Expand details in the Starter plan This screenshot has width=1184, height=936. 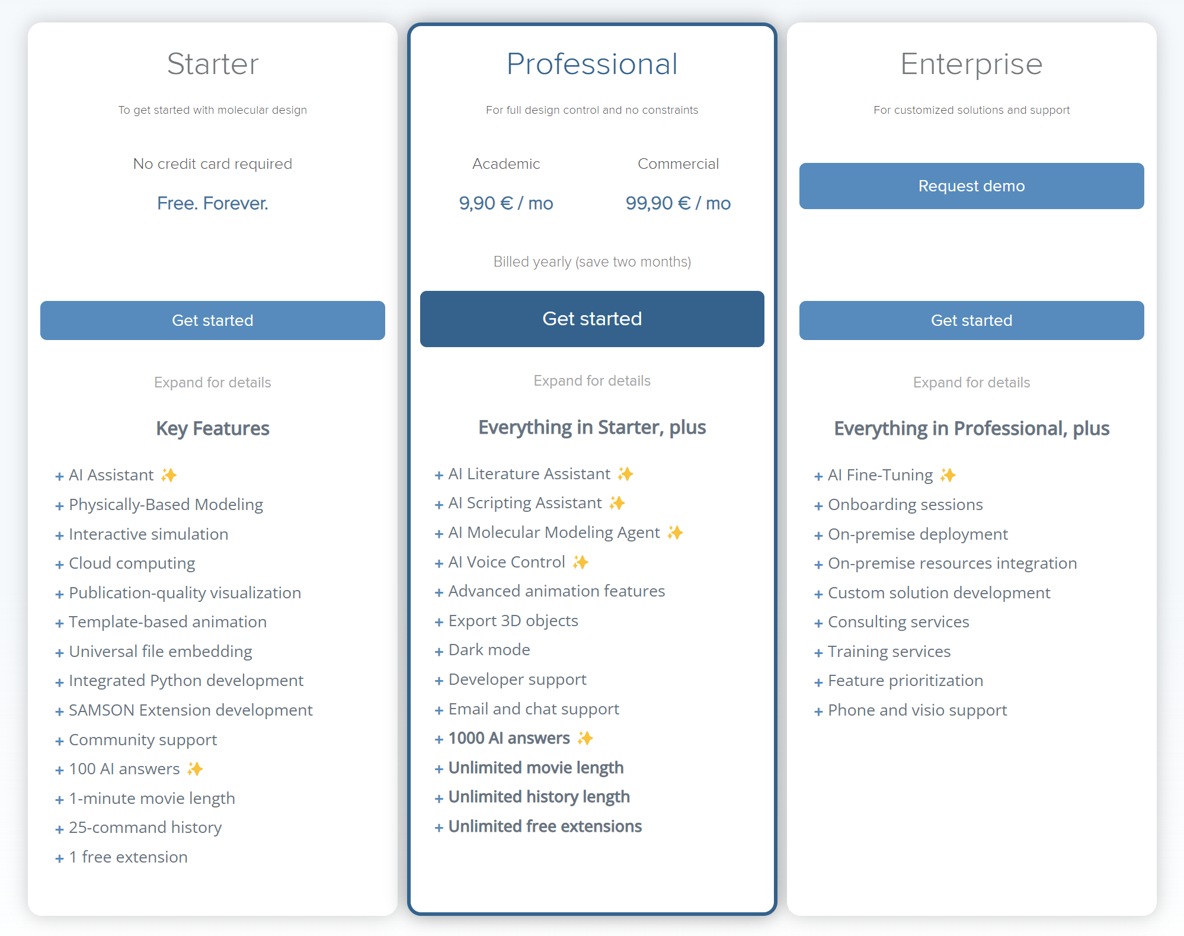pyautogui.click(x=212, y=383)
